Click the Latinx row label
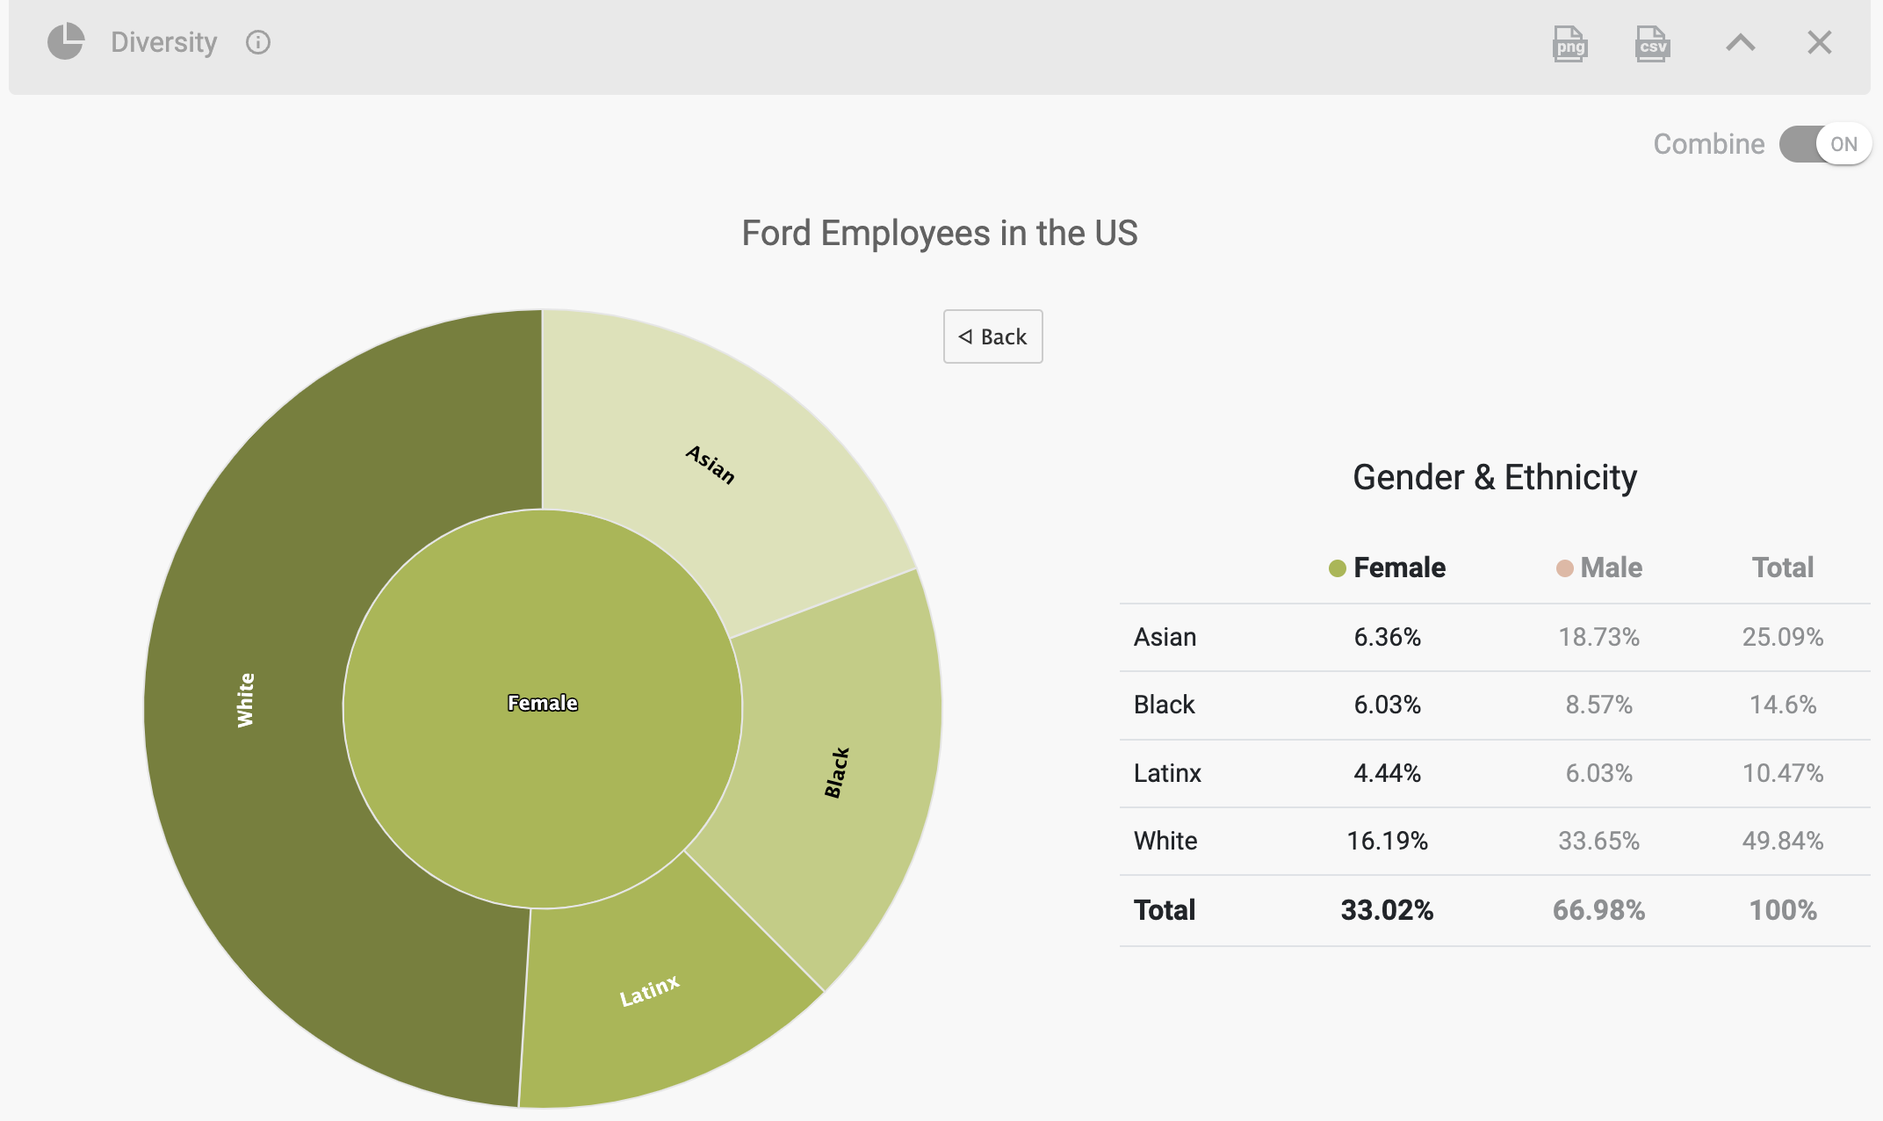Screen dimensions: 1883x1121 1167,773
